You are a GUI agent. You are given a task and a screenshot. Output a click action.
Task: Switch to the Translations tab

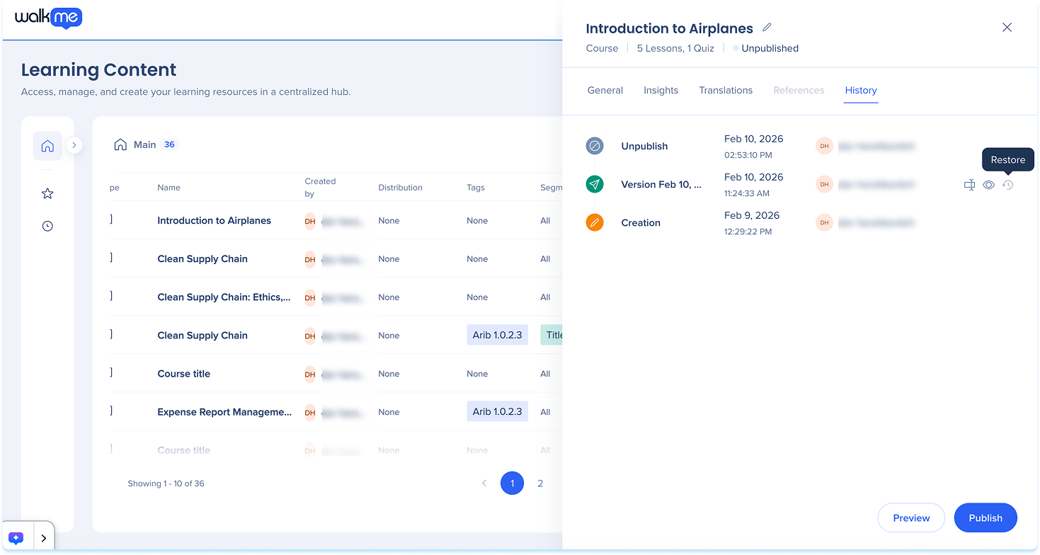click(x=726, y=91)
